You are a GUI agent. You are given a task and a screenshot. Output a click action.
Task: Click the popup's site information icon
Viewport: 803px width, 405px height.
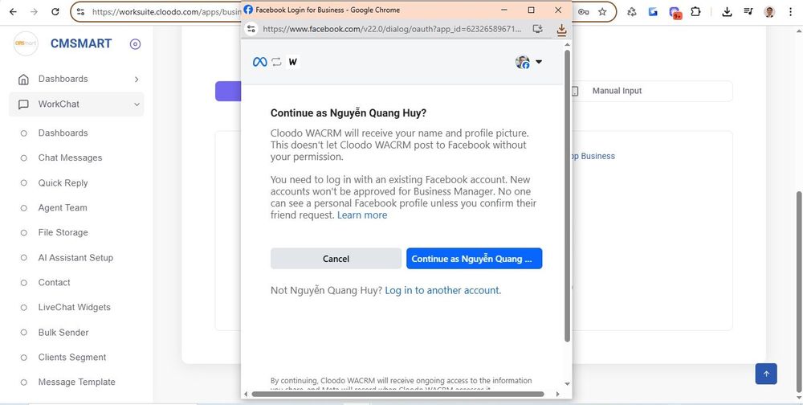coord(251,29)
